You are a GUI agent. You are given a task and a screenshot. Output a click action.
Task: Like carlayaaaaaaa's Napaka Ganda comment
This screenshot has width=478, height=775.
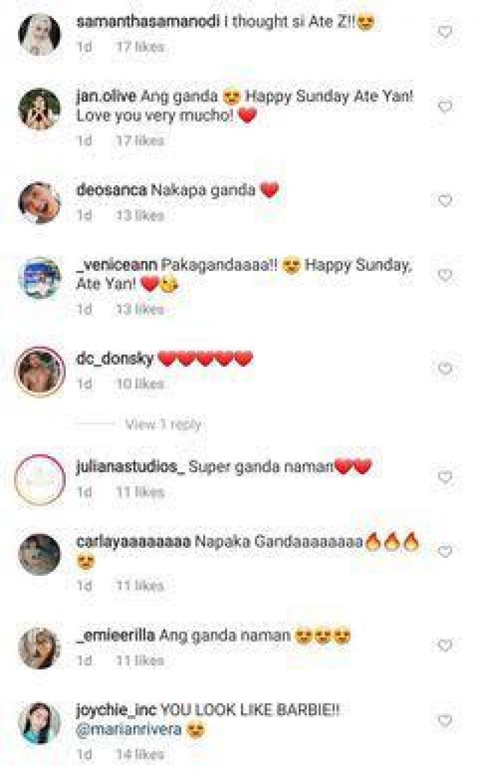point(445,551)
